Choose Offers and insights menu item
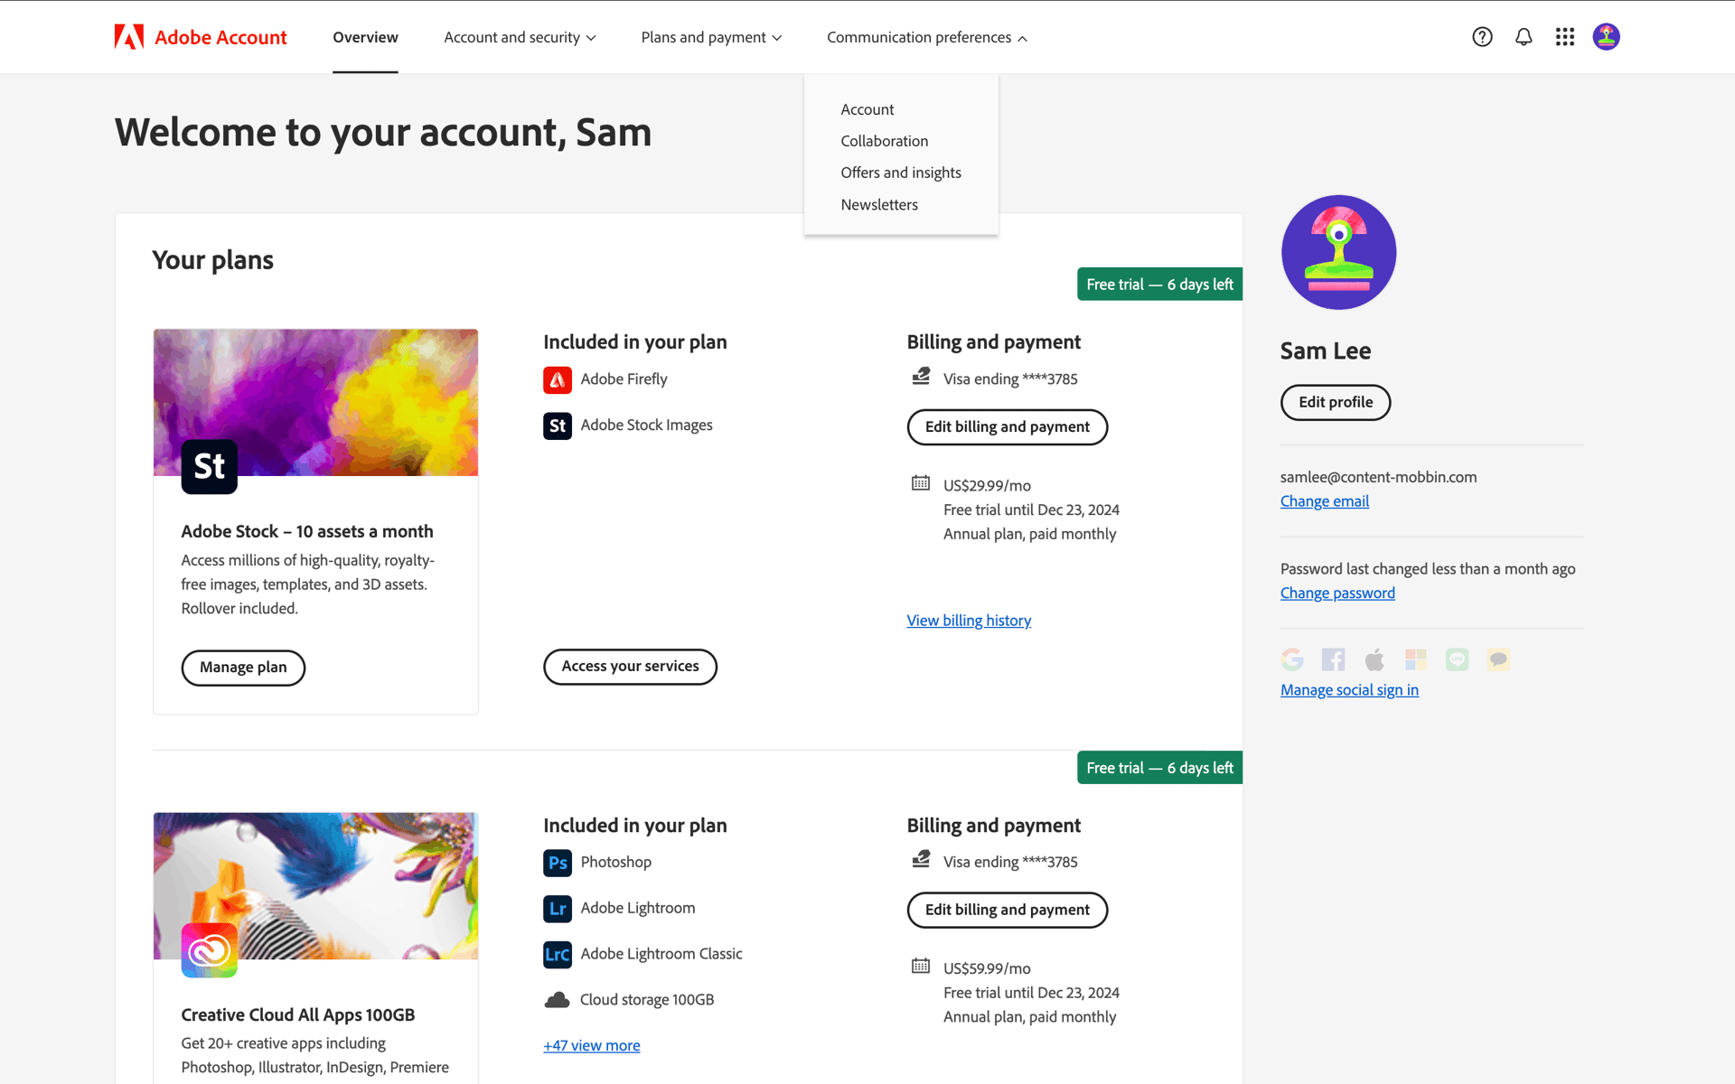 (901, 173)
